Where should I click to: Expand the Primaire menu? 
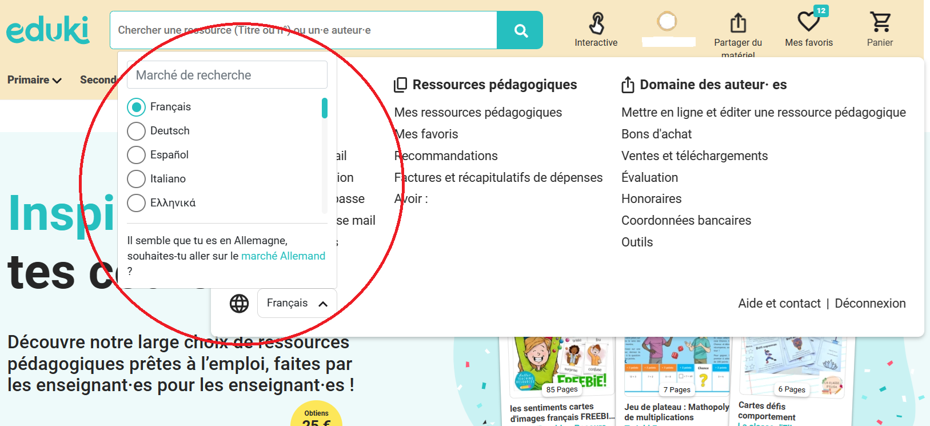point(34,80)
